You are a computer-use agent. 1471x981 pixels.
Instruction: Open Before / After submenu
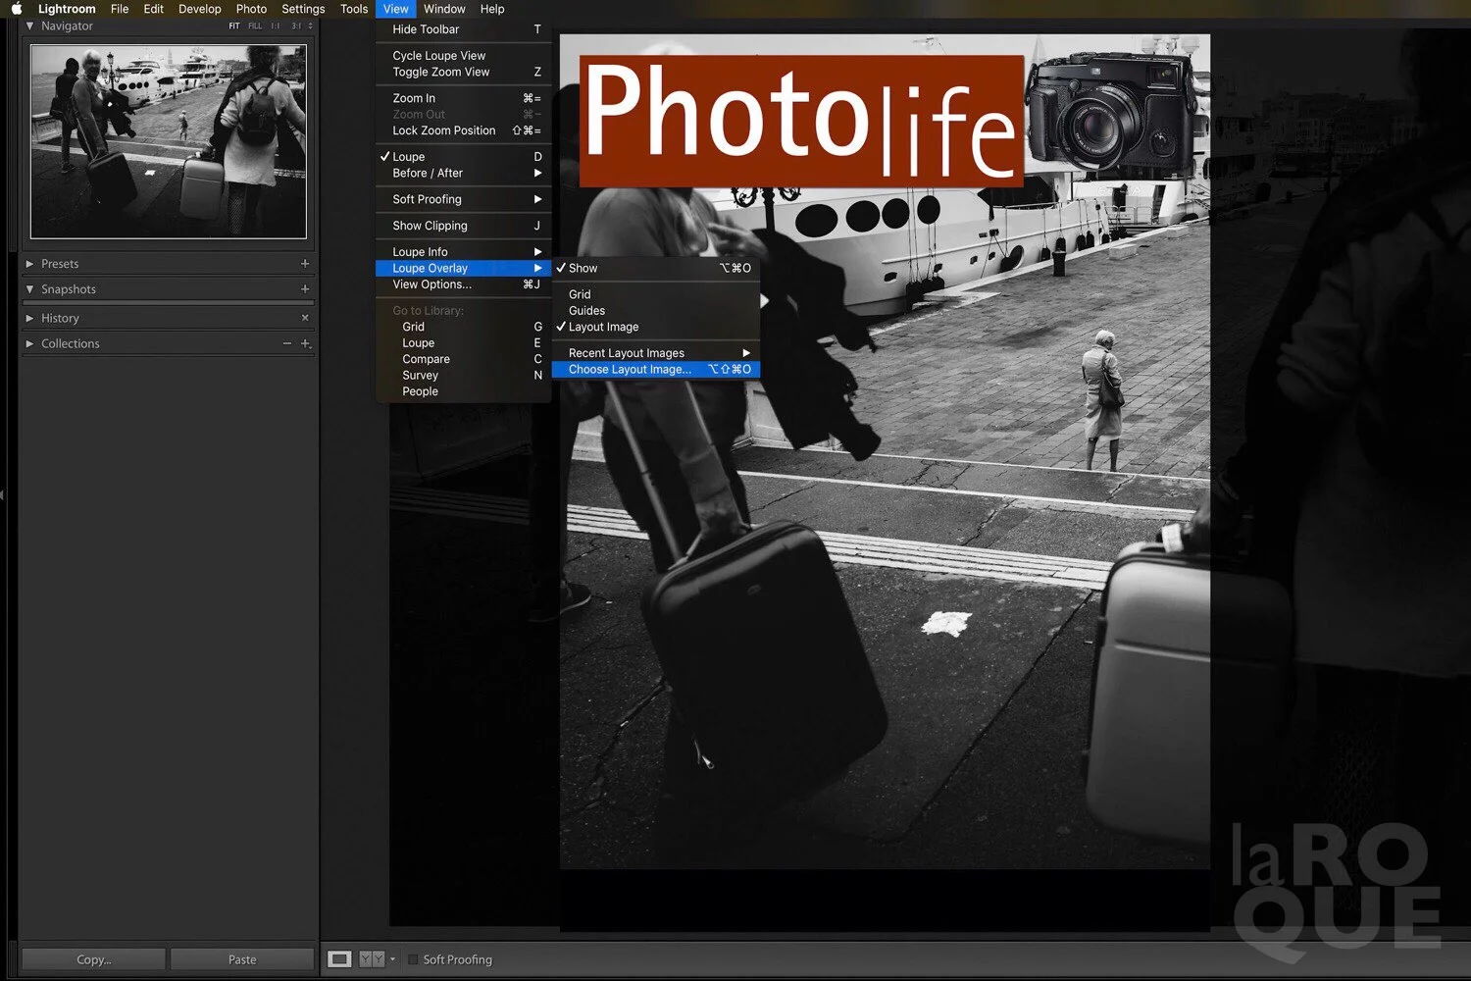(x=463, y=173)
